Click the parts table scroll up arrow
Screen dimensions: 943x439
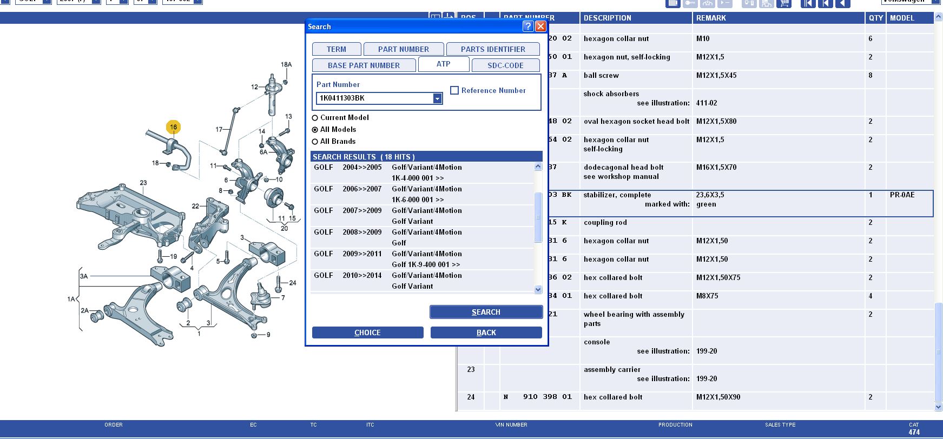click(x=938, y=18)
